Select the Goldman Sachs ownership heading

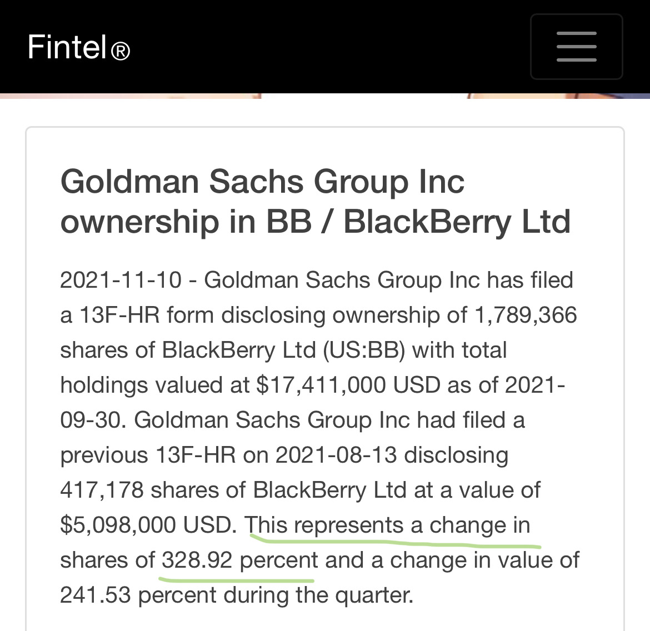315,202
